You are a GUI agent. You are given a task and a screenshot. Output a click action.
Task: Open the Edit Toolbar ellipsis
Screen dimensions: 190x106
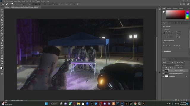[x=2, y=64]
